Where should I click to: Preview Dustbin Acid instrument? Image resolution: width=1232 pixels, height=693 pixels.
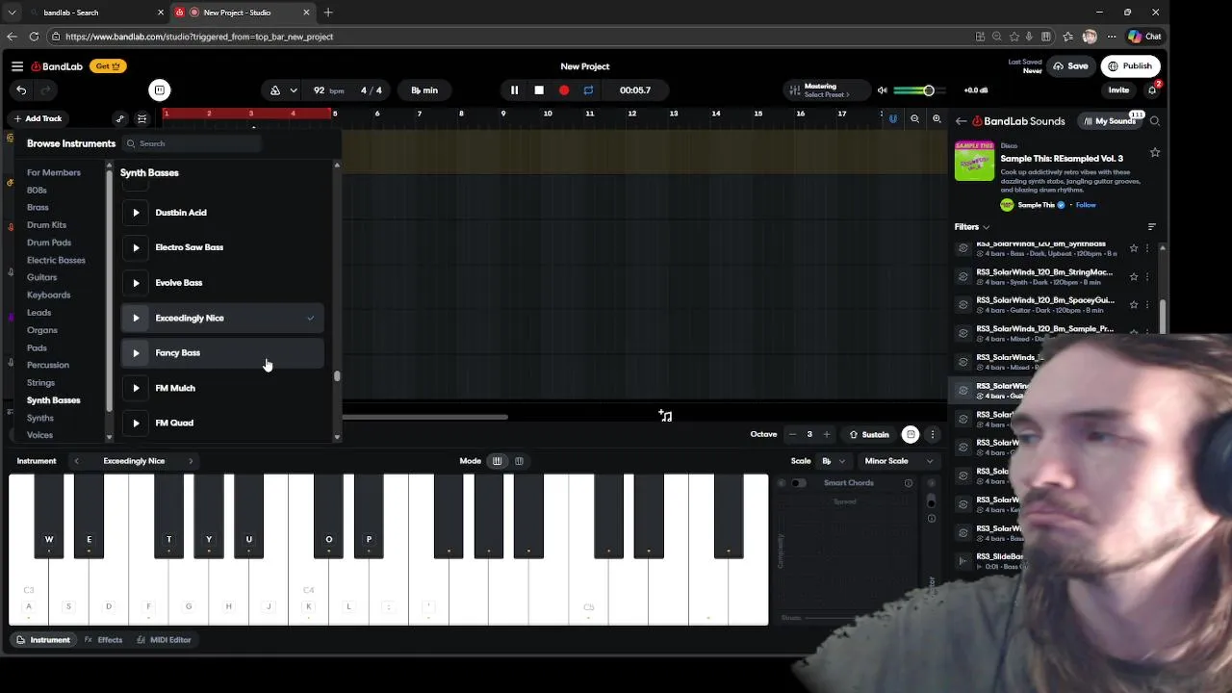pyautogui.click(x=136, y=213)
